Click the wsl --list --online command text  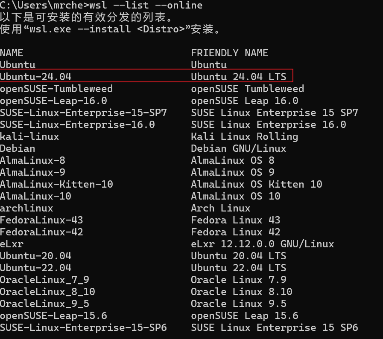pos(146,6)
